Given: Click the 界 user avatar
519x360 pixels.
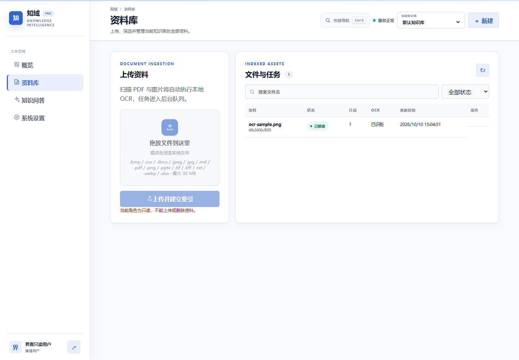Looking at the screenshot, I should [x=15, y=347].
